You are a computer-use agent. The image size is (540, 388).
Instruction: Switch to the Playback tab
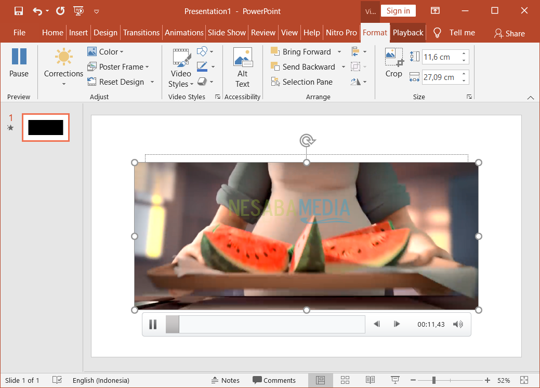pyautogui.click(x=408, y=33)
